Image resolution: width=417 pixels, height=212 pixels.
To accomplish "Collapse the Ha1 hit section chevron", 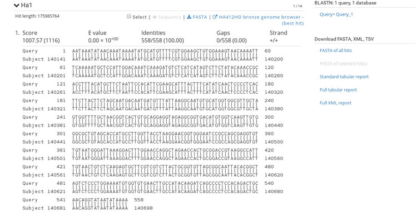I will [17, 6].
